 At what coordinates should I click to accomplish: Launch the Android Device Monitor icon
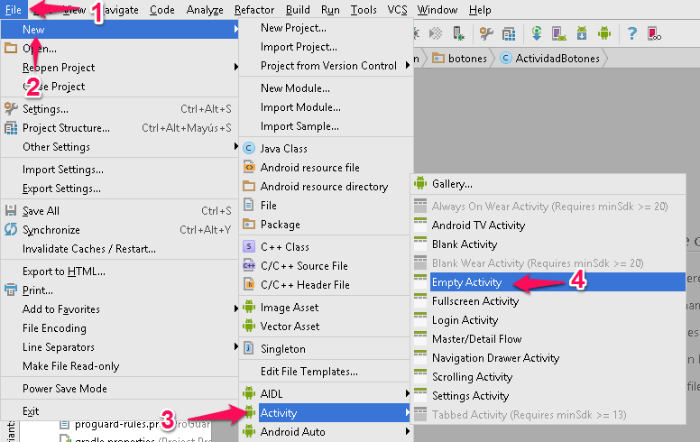[x=604, y=33]
